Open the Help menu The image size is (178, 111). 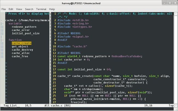pyautogui.click(x=52, y=9)
